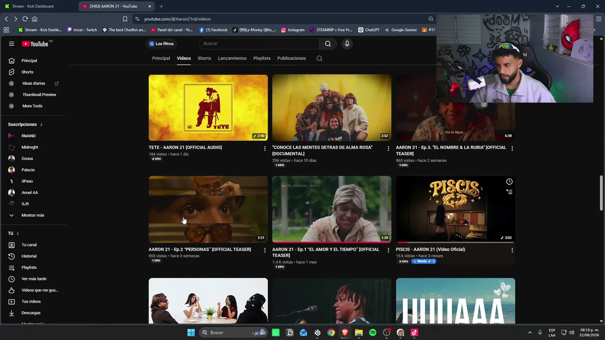Open the YouTube guide hamburger menu
The image size is (605, 340).
(x=11, y=43)
